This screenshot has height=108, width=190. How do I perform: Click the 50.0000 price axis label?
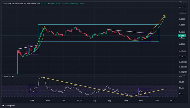pos(182,7)
